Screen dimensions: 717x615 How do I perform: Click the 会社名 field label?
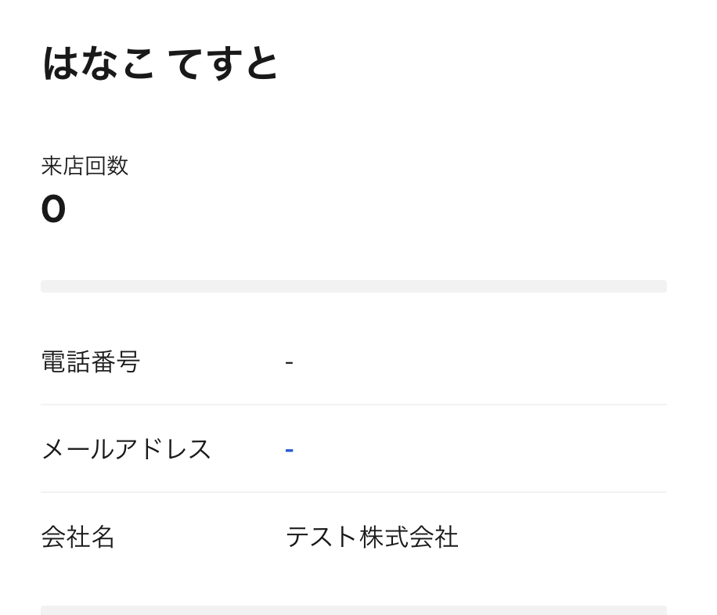click(77, 537)
